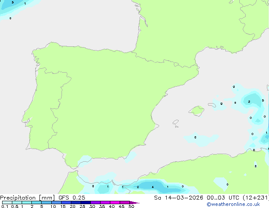The width and height of the screenshot is (269, 208).
Task: Choose the 10–15 mm blue legend swatch
Action: (56, 202)
